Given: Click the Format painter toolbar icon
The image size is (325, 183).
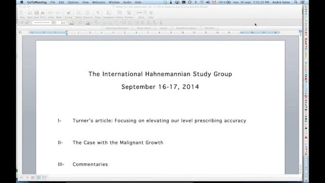Looking at the screenshot, I should 69,13.
